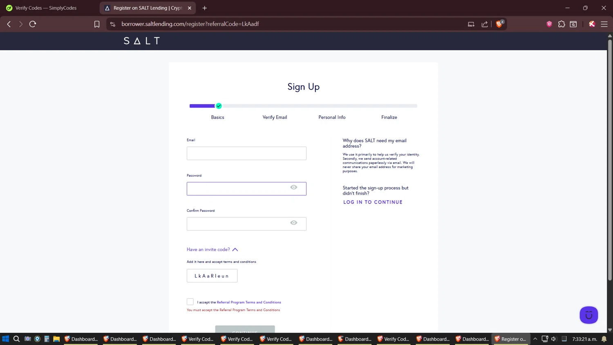Share this page using the share icon
613x345 pixels.
click(485, 24)
